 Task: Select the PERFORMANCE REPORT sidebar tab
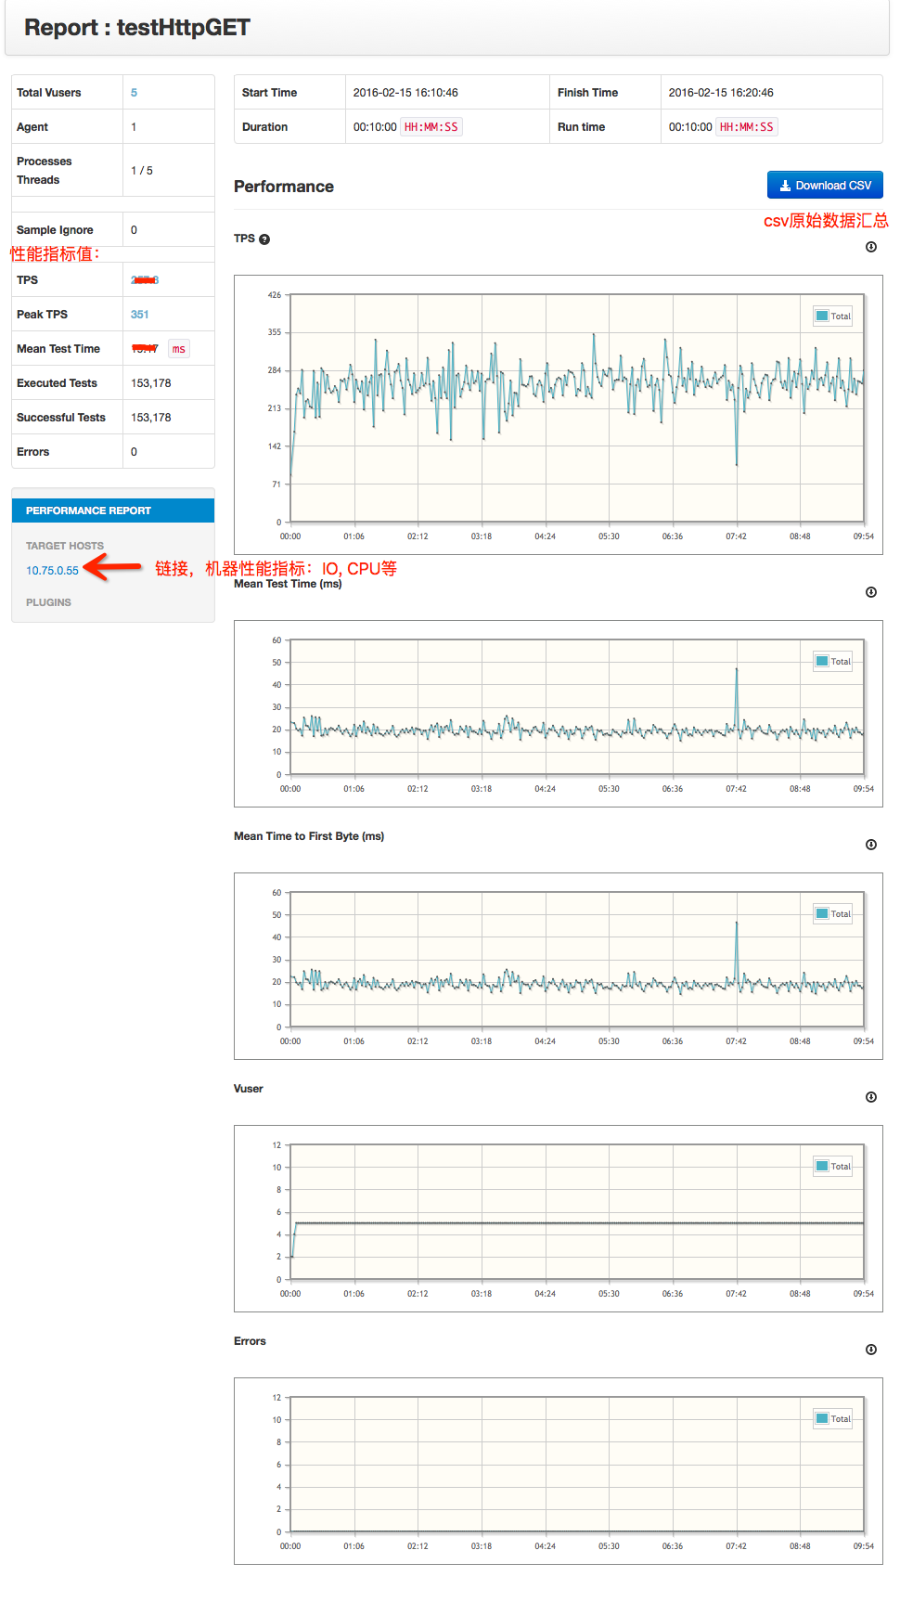coord(113,510)
